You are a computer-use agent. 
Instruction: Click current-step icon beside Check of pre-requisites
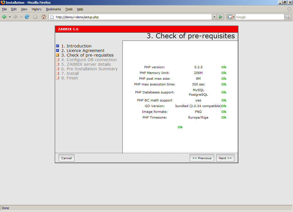point(57,55)
